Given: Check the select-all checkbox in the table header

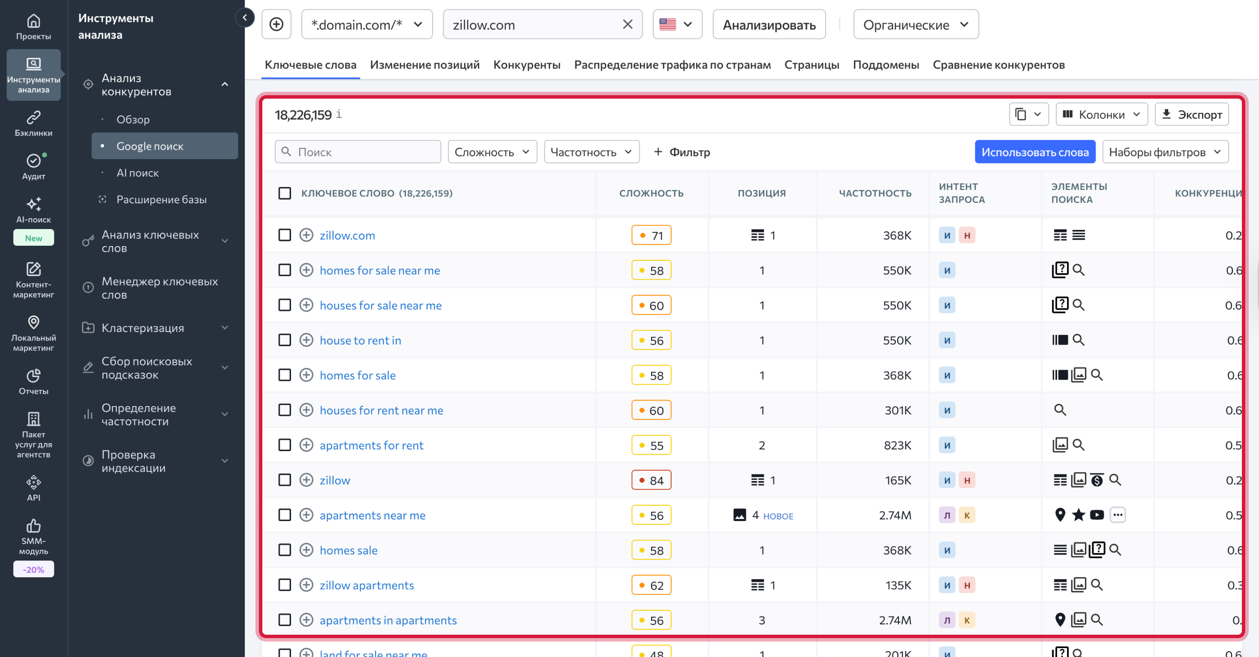Looking at the screenshot, I should 285,193.
